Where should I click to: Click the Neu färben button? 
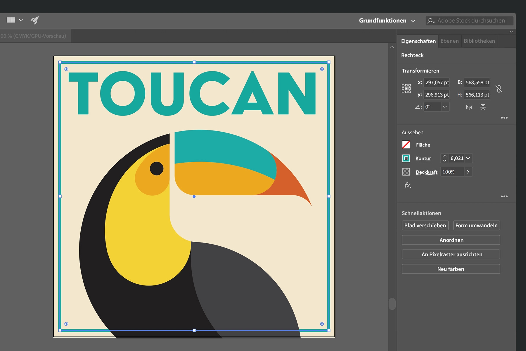451,269
